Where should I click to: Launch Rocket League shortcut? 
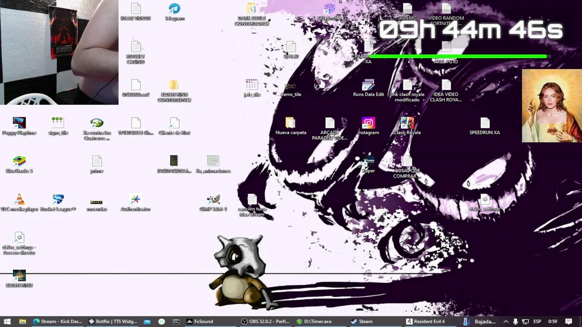pos(58,203)
